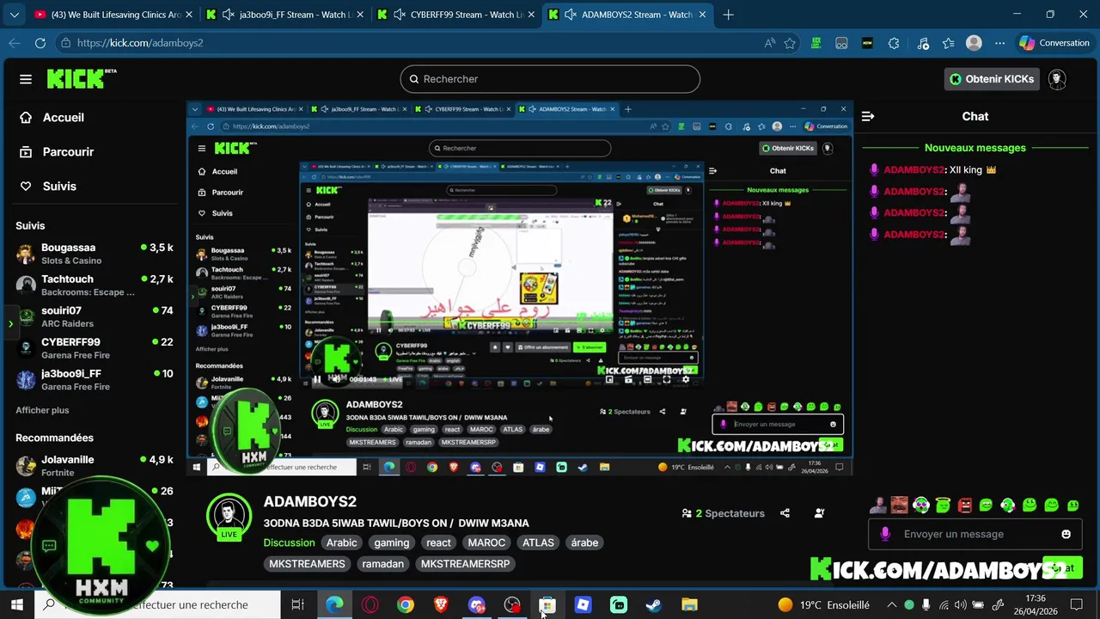The height and width of the screenshot is (619, 1100).
Task: Open the Discussion category link
Action: (x=289, y=542)
